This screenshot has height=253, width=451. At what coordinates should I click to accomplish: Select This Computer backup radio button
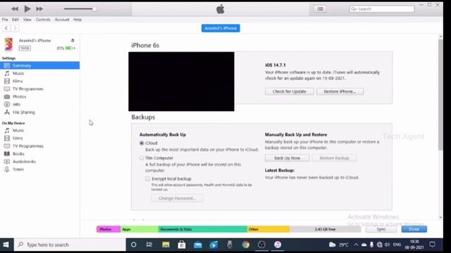142,158
